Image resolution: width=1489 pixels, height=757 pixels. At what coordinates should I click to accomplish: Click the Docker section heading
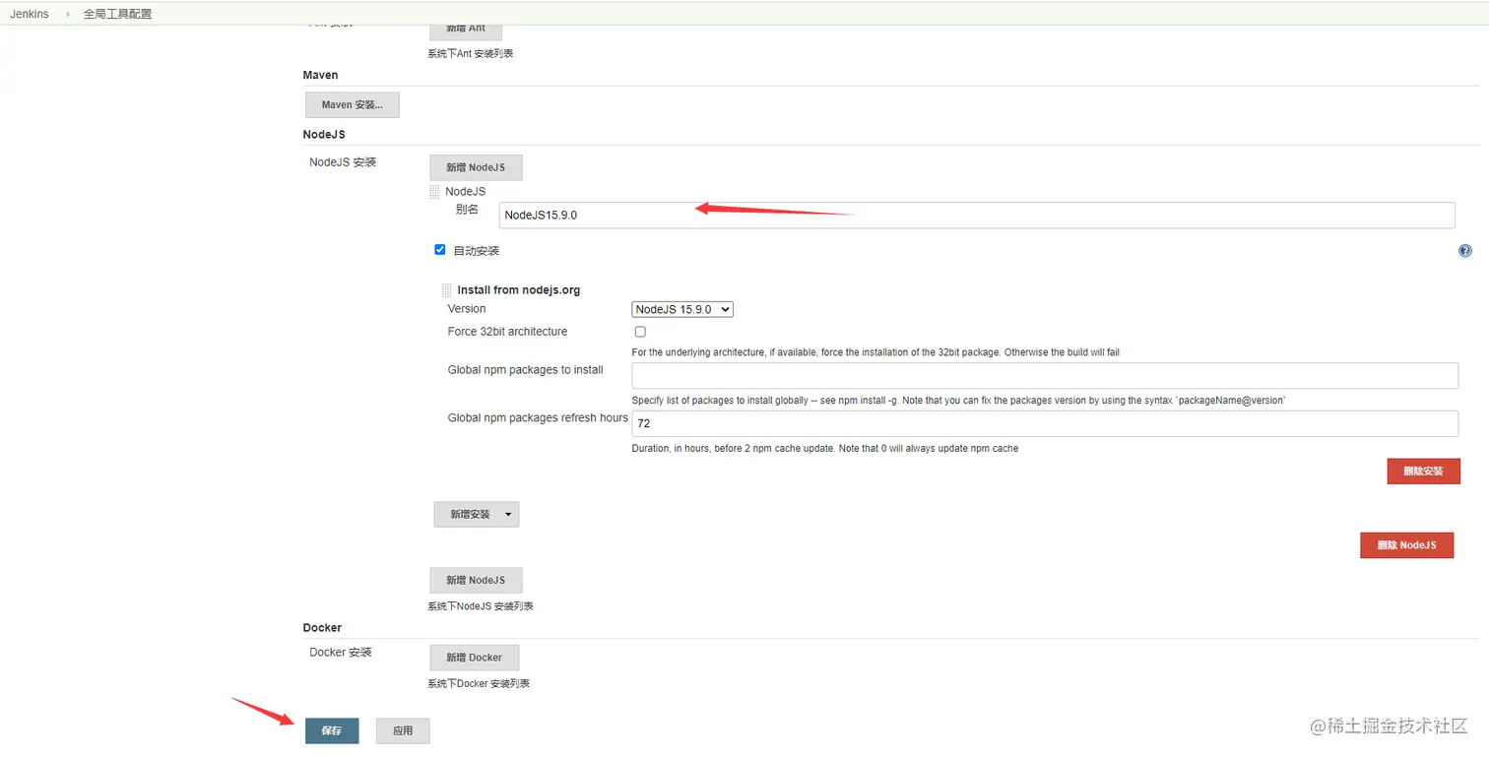pyautogui.click(x=322, y=627)
